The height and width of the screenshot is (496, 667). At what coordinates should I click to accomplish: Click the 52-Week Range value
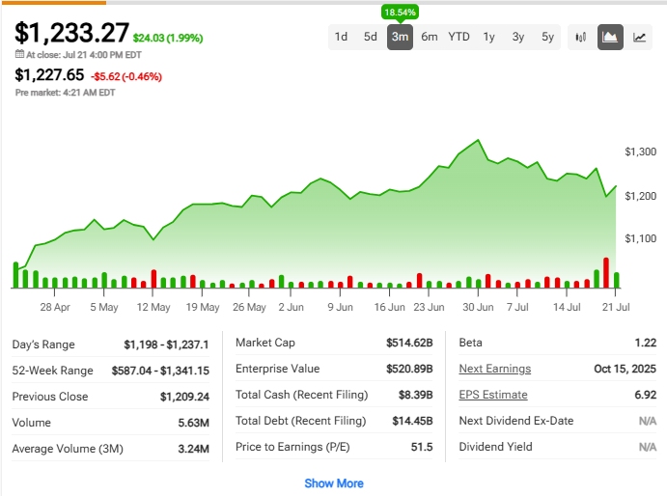point(160,371)
